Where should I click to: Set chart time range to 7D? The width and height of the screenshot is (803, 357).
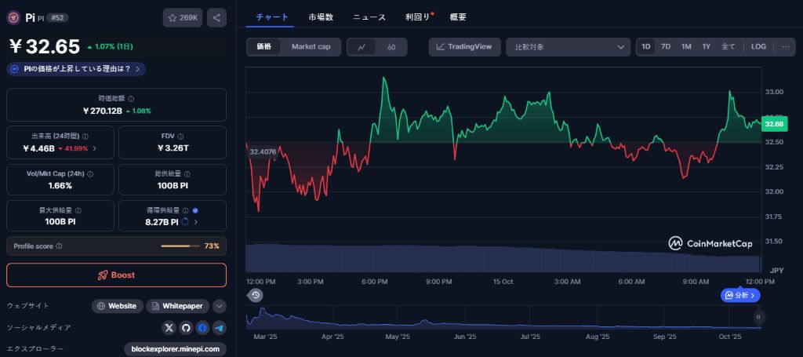666,47
